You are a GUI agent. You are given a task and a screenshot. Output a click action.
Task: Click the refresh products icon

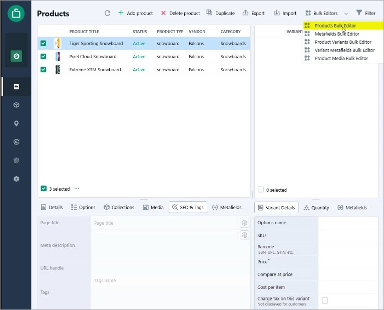107,13
